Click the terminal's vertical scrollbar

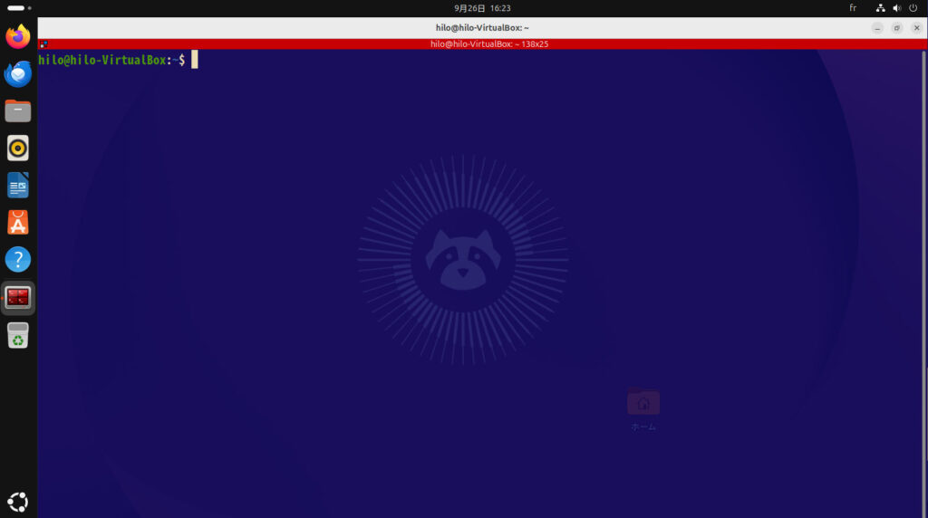(923, 283)
